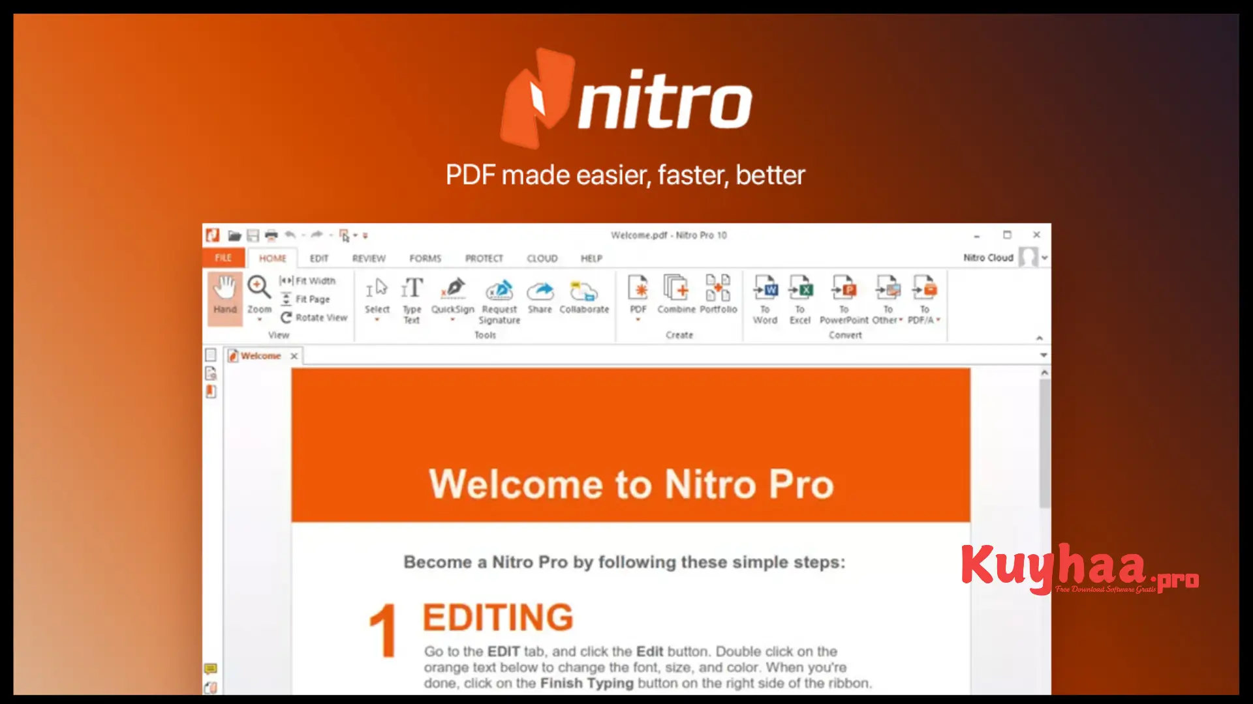Choose Fit Page view option
The width and height of the screenshot is (1253, 704).
305,299
